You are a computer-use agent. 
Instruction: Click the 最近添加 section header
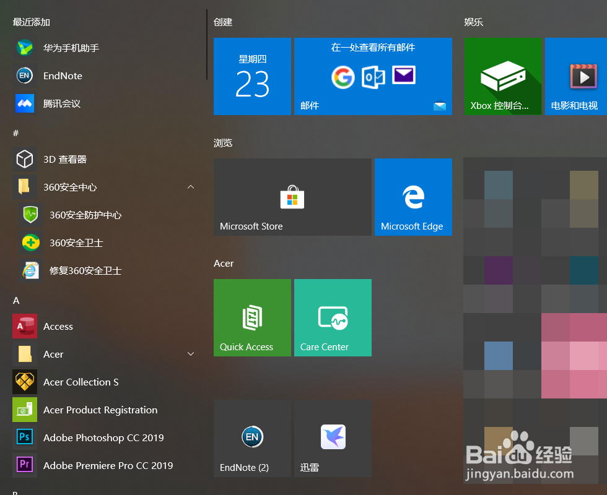coord(32,22)
